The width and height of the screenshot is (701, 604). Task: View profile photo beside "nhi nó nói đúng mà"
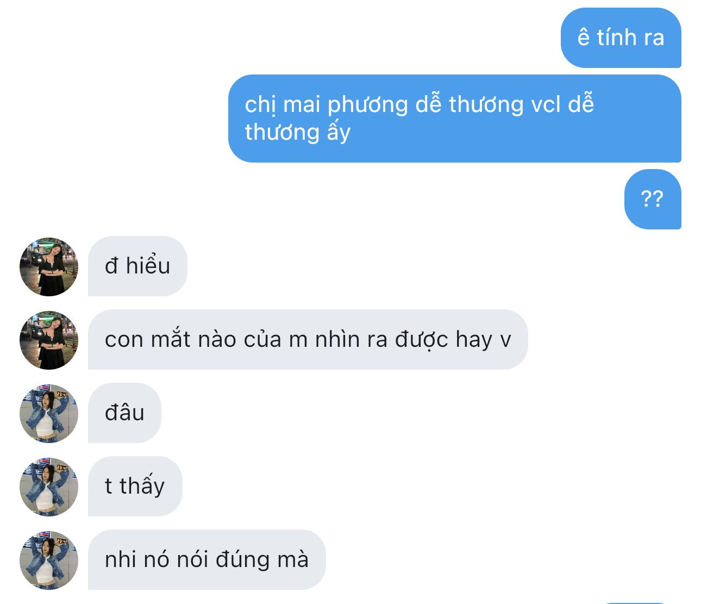click(49, 561)
